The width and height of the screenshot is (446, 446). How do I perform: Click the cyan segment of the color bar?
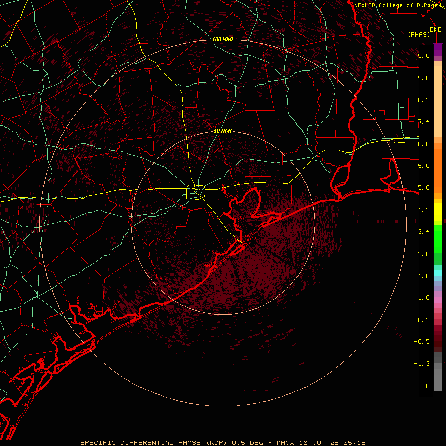tap(438, 273)
